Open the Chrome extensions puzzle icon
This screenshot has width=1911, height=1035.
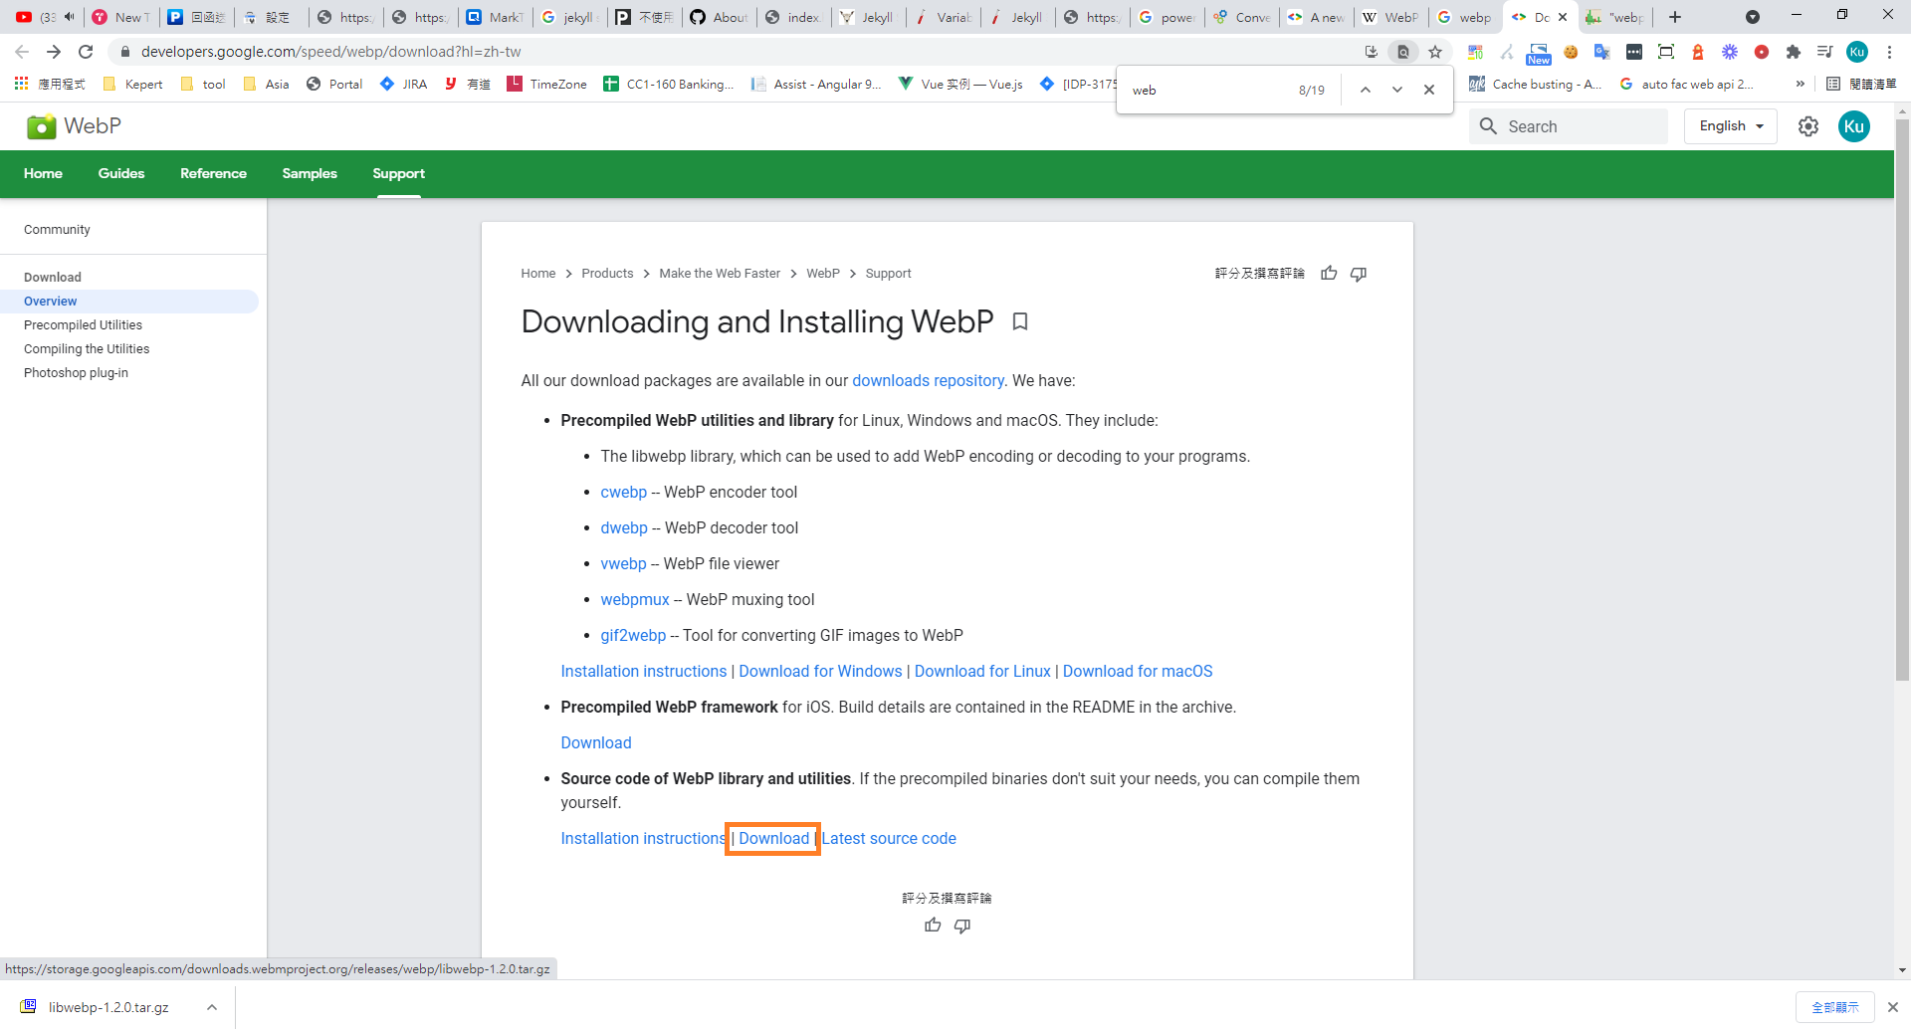[1794, 52]
